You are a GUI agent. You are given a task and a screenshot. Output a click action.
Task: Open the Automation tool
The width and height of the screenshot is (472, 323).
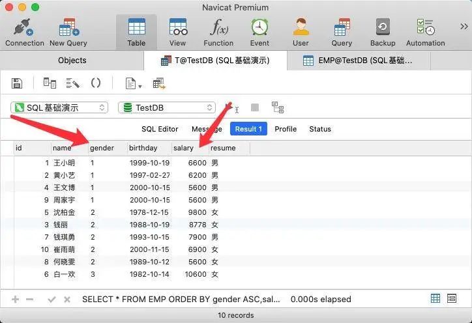tap(425, 29)
